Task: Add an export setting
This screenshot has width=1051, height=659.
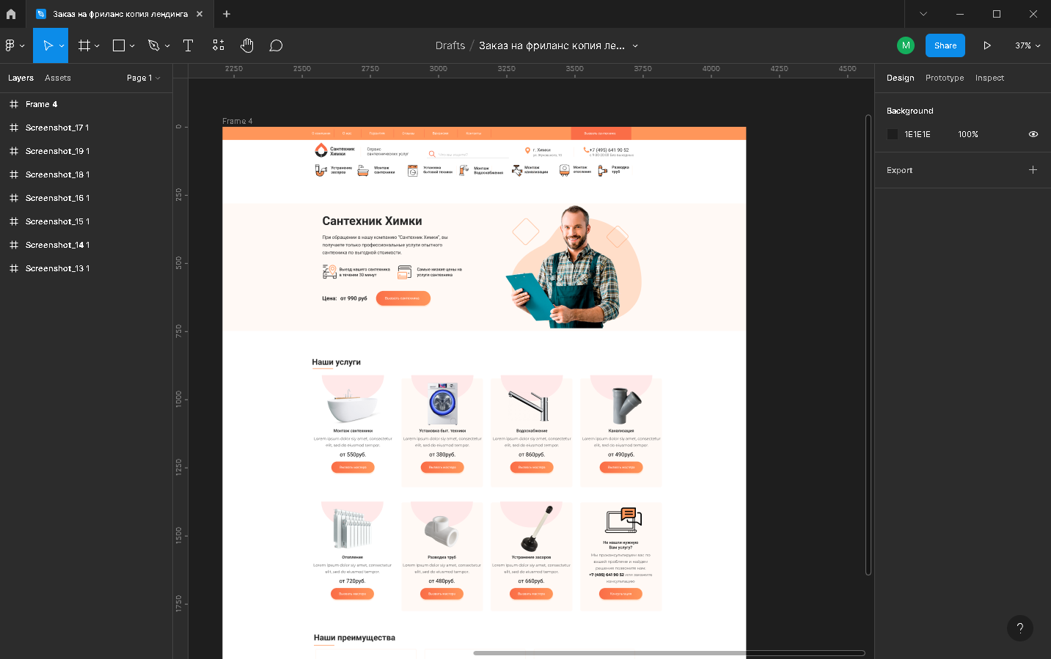Action: [1033, 170]
